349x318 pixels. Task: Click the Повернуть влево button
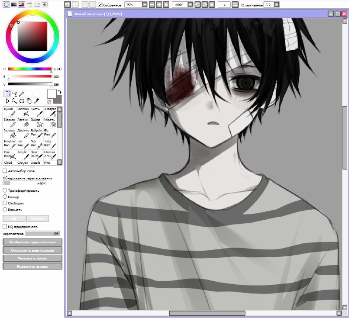(x=32, y=258)
